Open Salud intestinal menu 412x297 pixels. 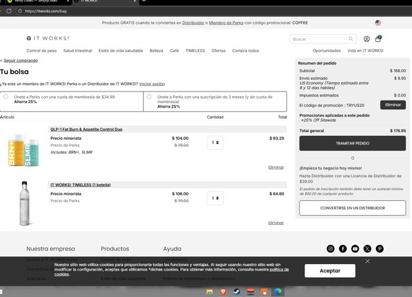pyautogui.click(x=77, y=50)
